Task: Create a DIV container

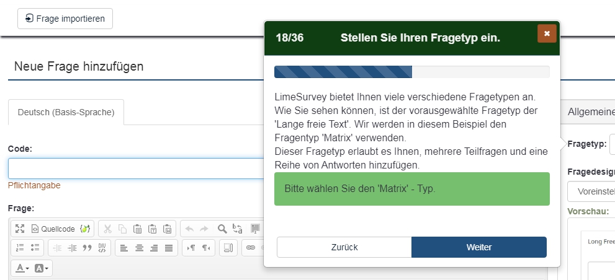Action: coord(102,248)
